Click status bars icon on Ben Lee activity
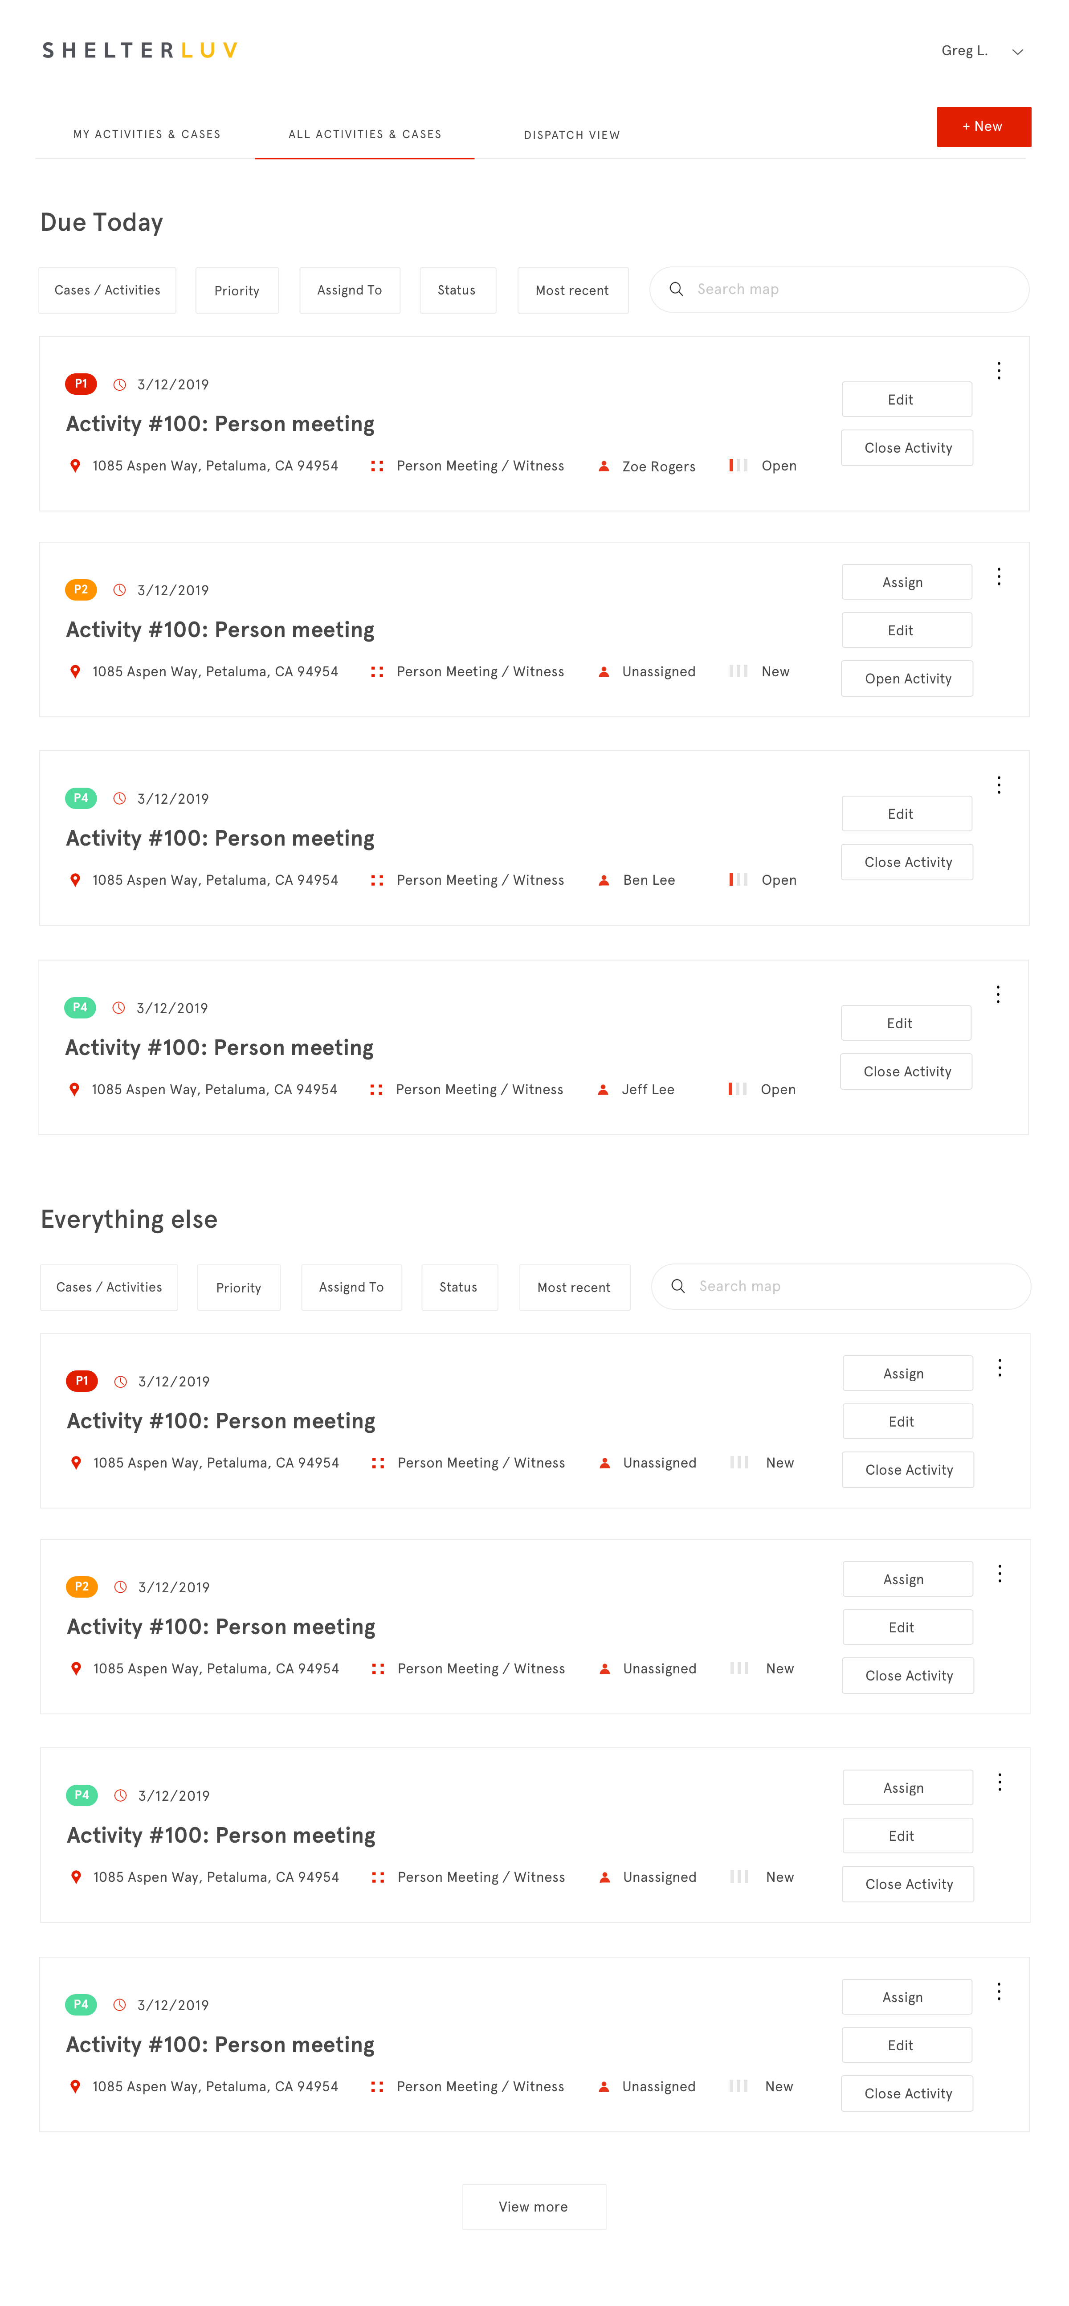Viewport: 1069px width, 2306px height. (738, 880)
